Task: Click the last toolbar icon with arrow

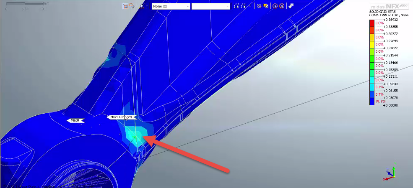Action: pyautogui.click(x=291, y=6)
